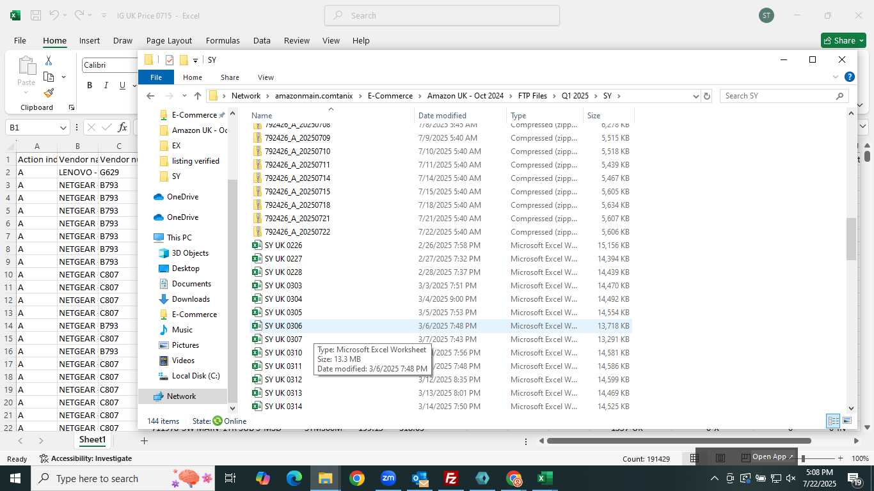Toggle Underline formatting in Excel
Screen dimensions: 874x491
point(122,85)
